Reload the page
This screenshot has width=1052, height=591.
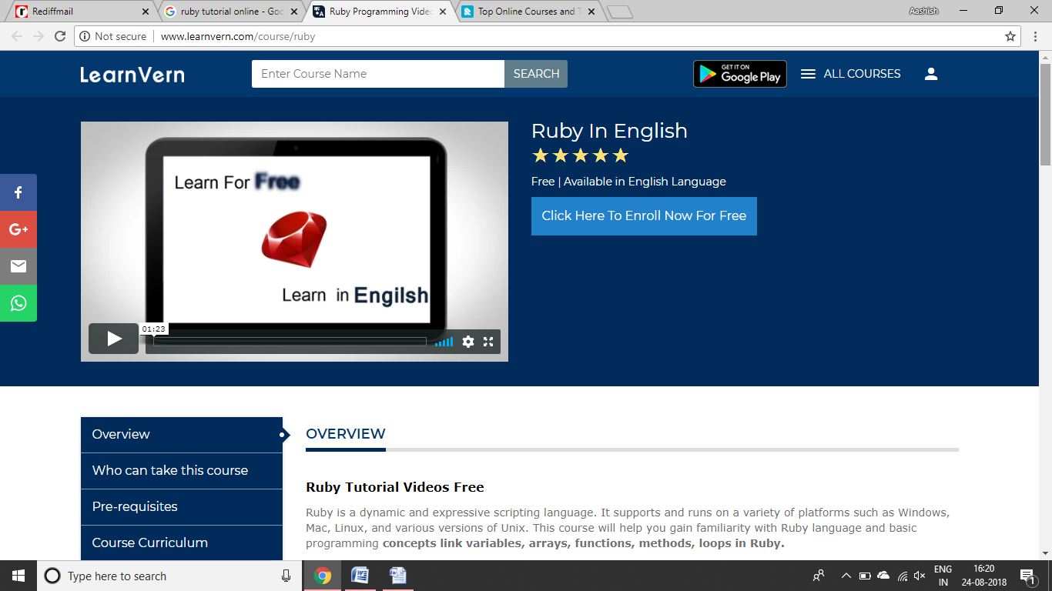(60, 36)
